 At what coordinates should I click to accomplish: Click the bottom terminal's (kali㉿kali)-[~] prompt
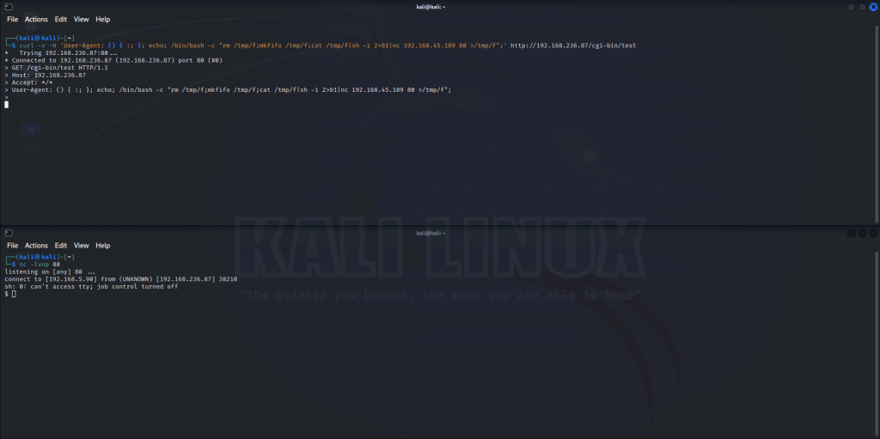(x=40, y=257)
